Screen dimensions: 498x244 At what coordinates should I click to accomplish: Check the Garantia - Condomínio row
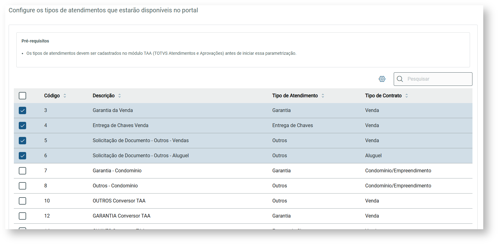pos(22,171)
